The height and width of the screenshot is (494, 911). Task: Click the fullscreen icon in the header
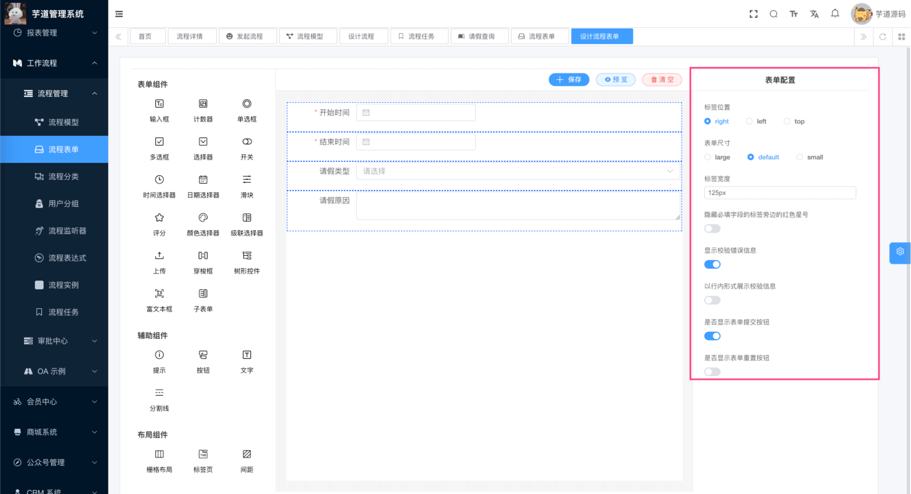coord(753,14)
